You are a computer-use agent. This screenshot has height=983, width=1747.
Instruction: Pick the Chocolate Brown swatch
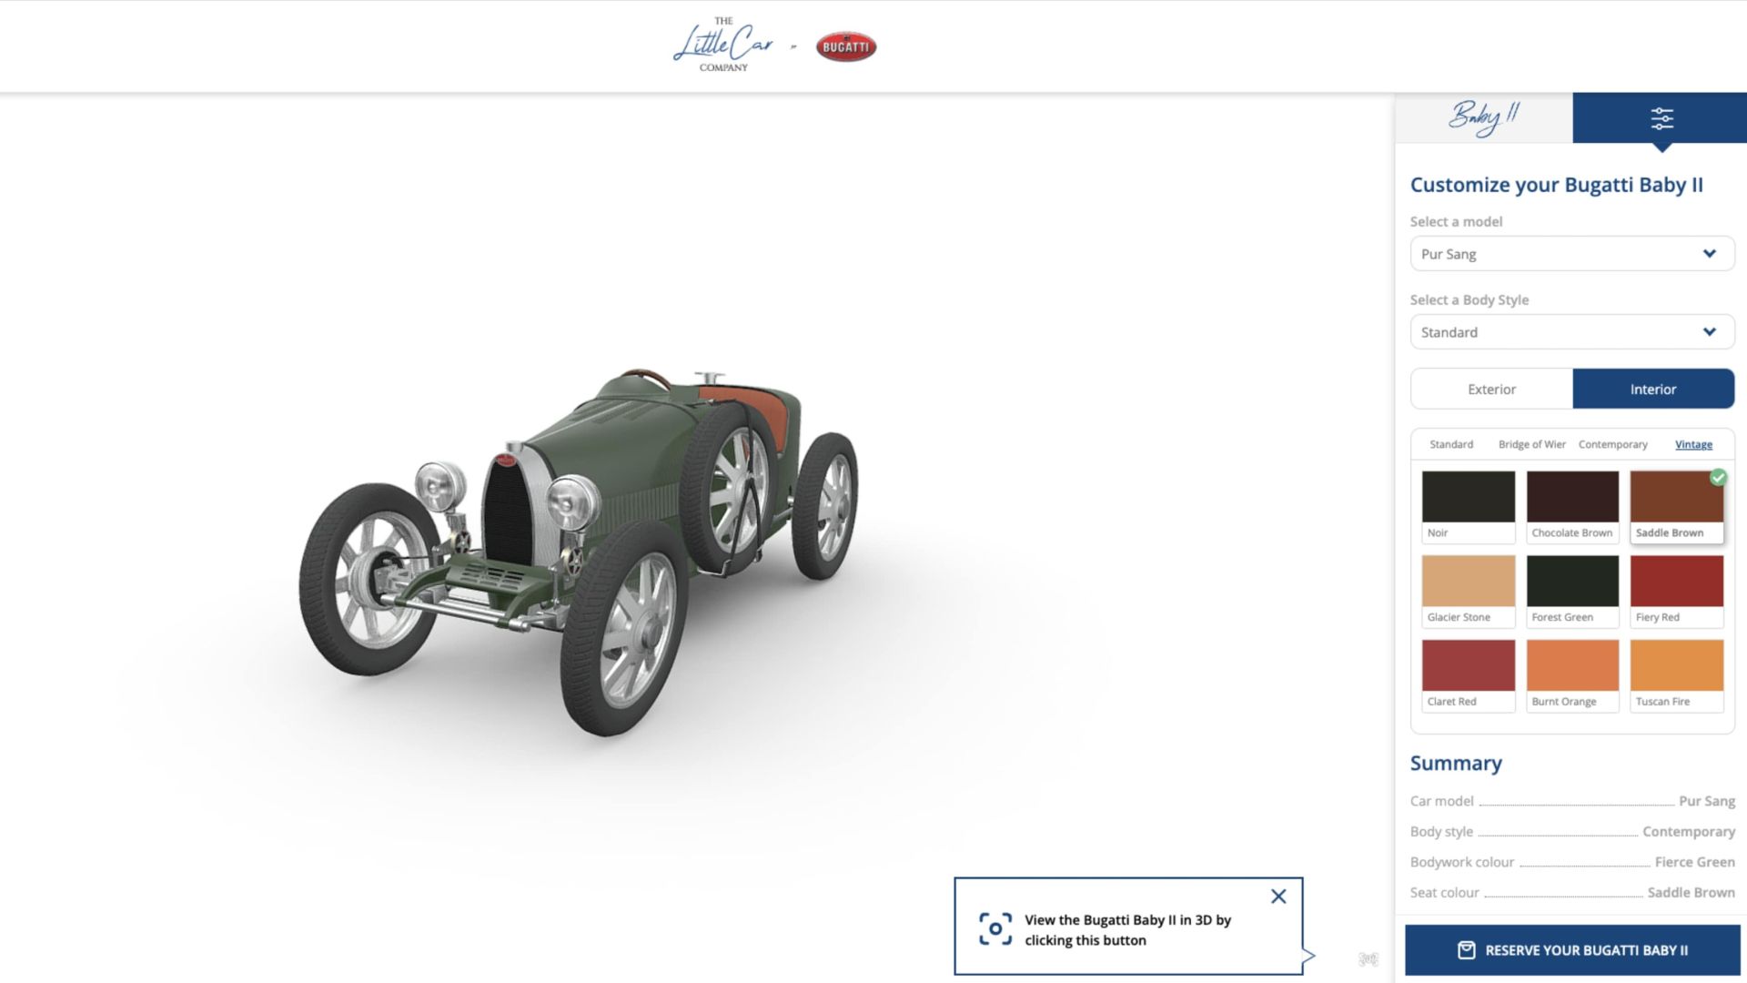(1572, 507)
